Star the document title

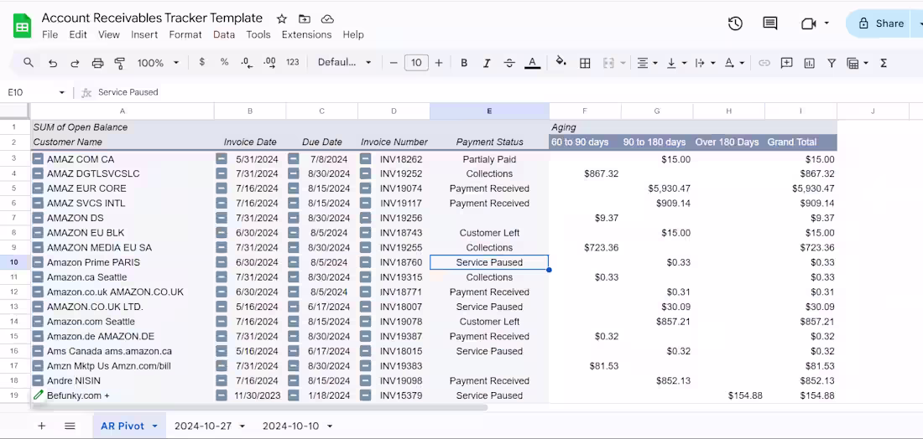[x=282, y=18]
